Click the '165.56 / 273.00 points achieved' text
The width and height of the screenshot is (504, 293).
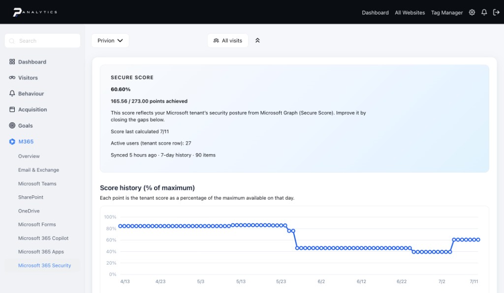pos(149,101)
